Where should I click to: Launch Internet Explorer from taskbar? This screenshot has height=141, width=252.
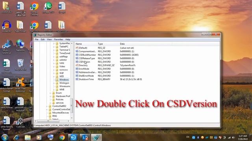pos(16,137)
